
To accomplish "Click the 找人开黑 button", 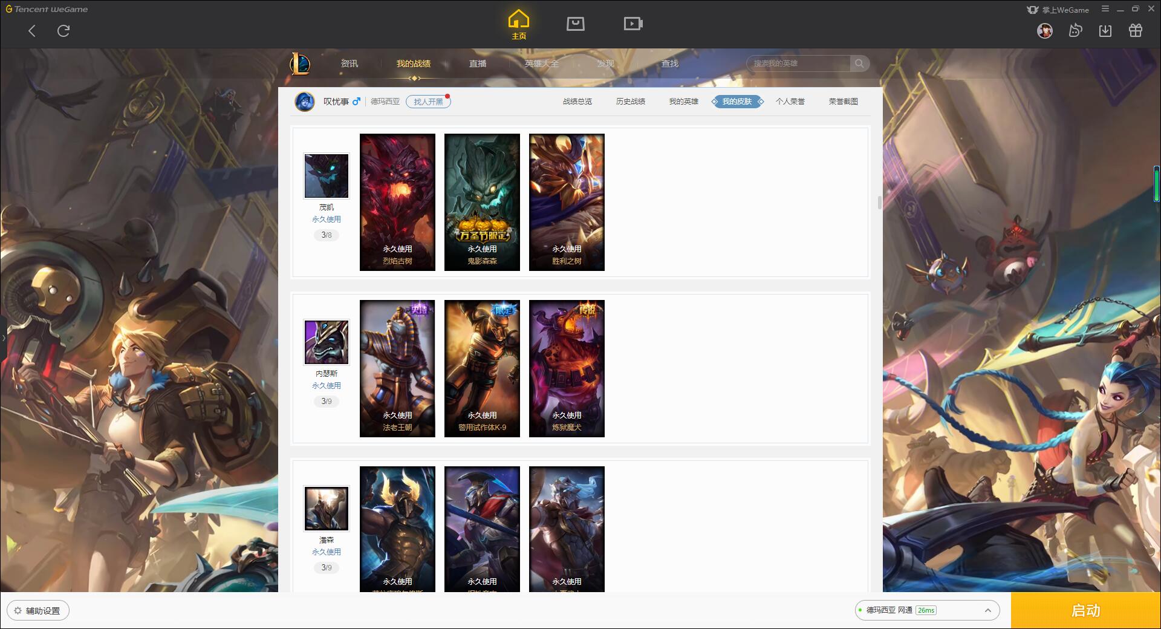I will click(x=428, y=102).
